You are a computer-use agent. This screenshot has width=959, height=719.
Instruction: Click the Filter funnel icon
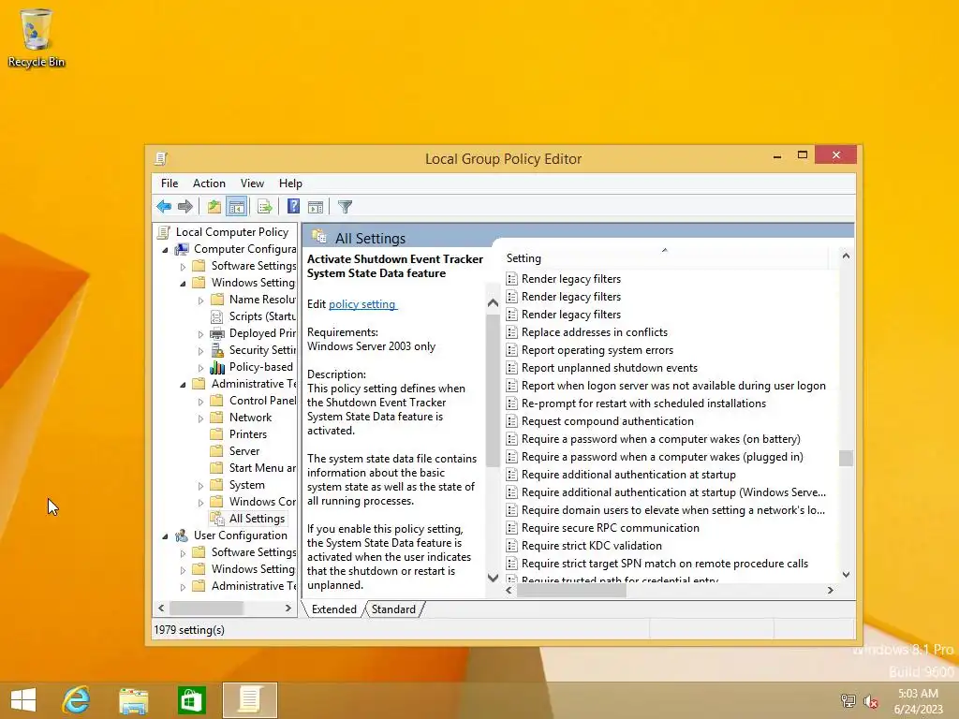(345, 207)
